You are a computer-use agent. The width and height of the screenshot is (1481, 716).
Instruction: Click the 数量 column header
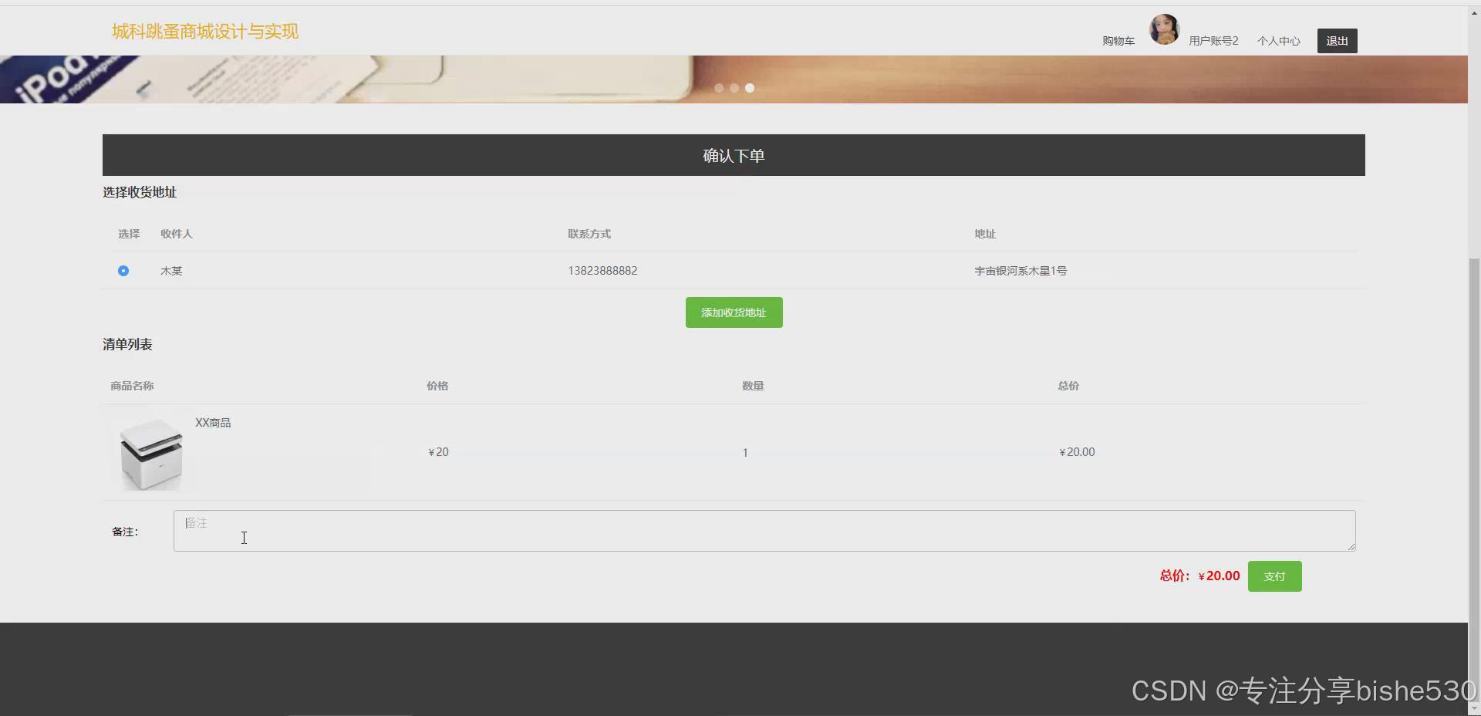[x=753, y=386]
